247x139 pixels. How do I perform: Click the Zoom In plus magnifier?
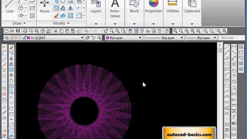coord(205,31)
